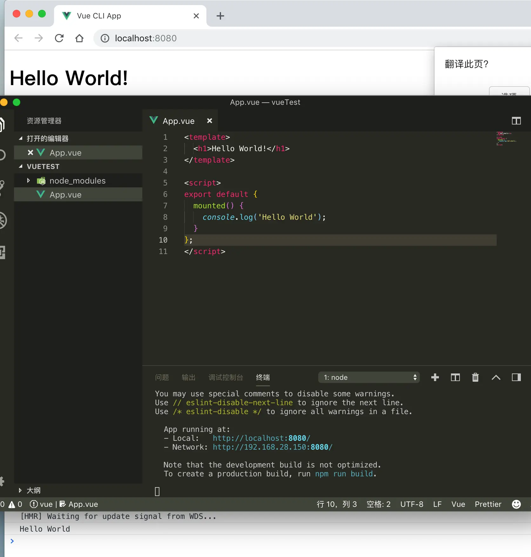531x557 pixels.
Task: Open the Debug view in activity bar
Action: [3, 220]
